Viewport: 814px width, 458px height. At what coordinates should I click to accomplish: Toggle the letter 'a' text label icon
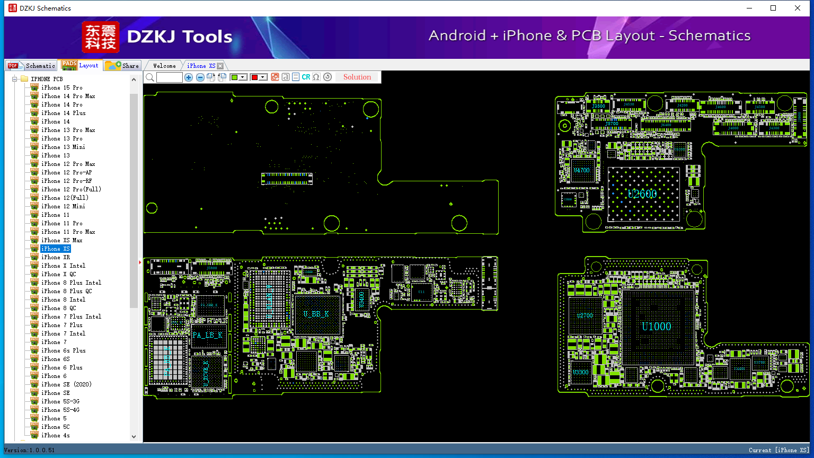pyautogui.click(x=286, y=77)
